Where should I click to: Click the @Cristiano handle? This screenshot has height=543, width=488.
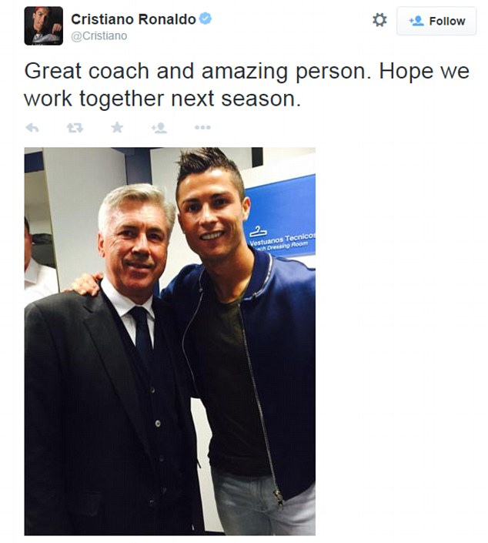(99, 36)
